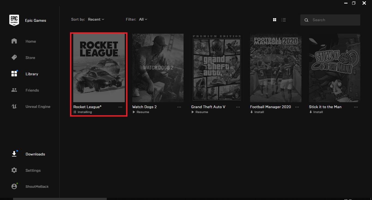This screenshot has height=200, width=372.
Task: Click the Settings gear icon
Action: pyautogui.click(x=14, y=170)
